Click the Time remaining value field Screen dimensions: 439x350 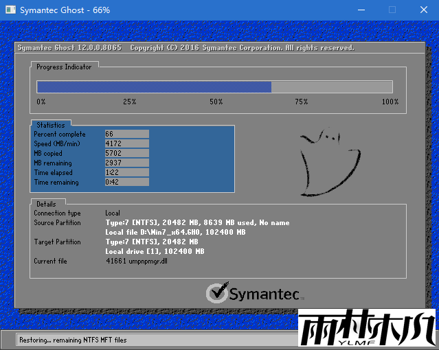click(126, 183)
